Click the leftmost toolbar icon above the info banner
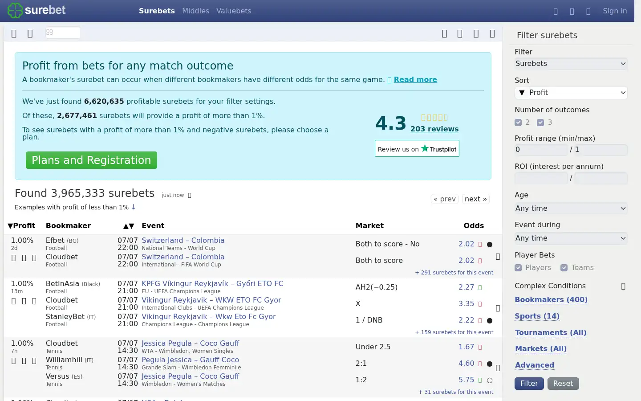Screen dimensions: 641x401 [x=14, y=34]
